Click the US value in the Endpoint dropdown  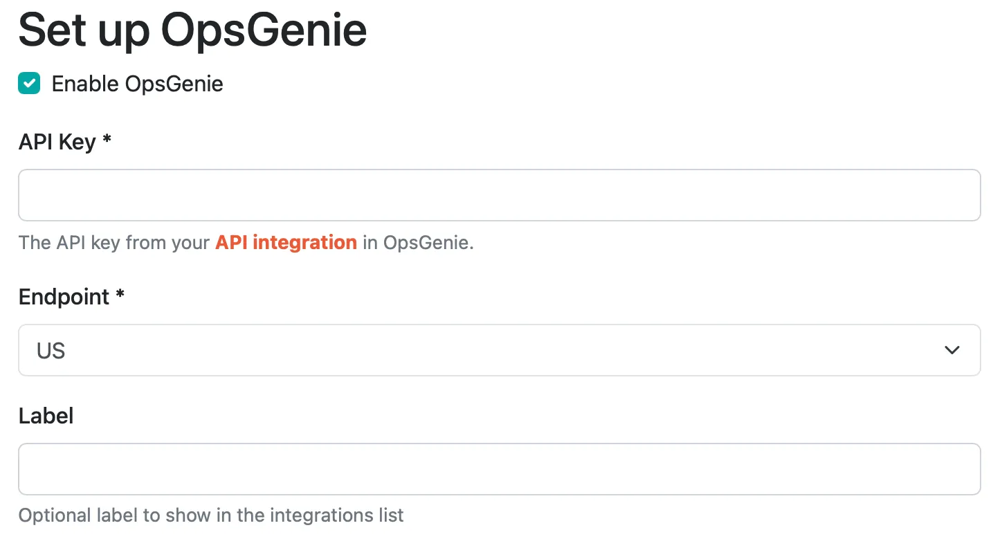coord(50,350)
